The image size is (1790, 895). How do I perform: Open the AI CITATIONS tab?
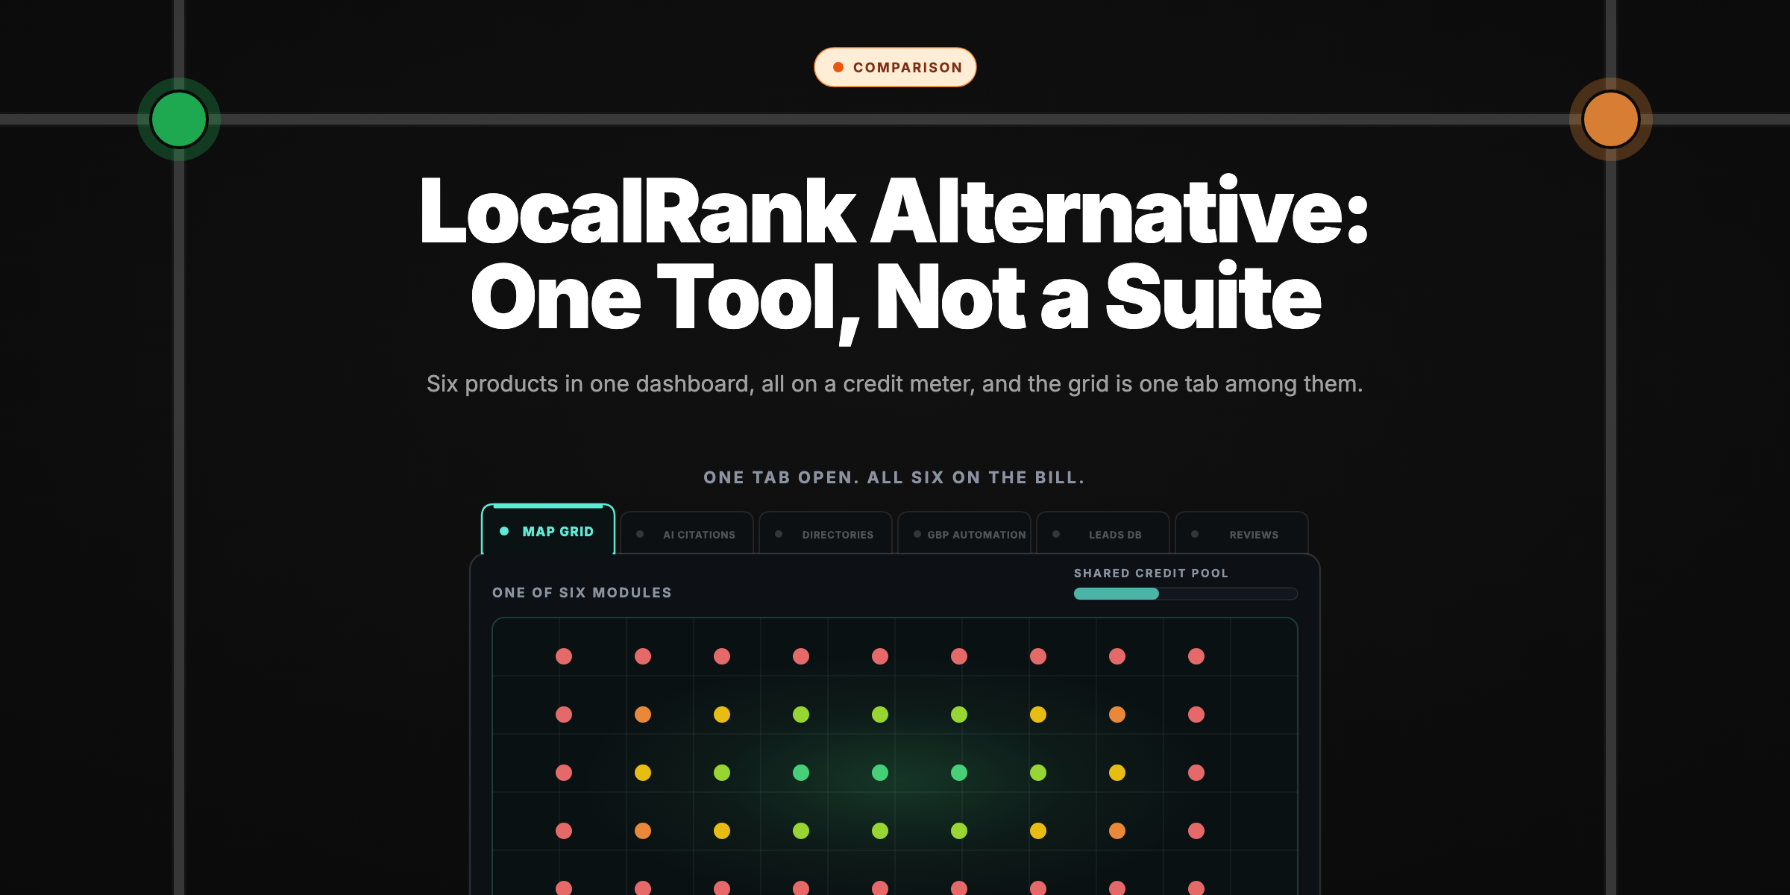[687, 533]
